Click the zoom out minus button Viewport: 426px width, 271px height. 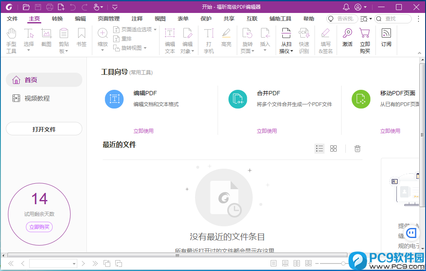click(317, 263)
